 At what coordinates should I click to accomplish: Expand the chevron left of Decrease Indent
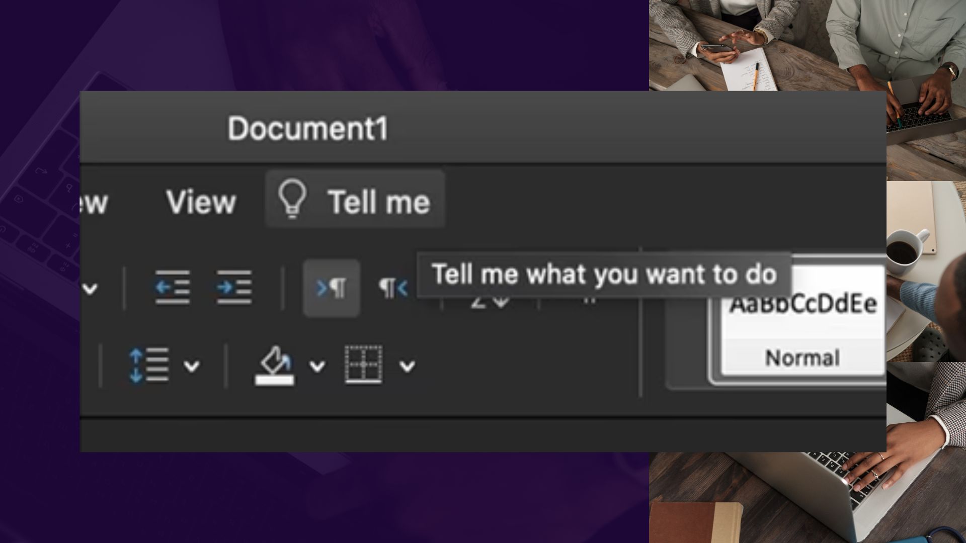coord(90,289)
